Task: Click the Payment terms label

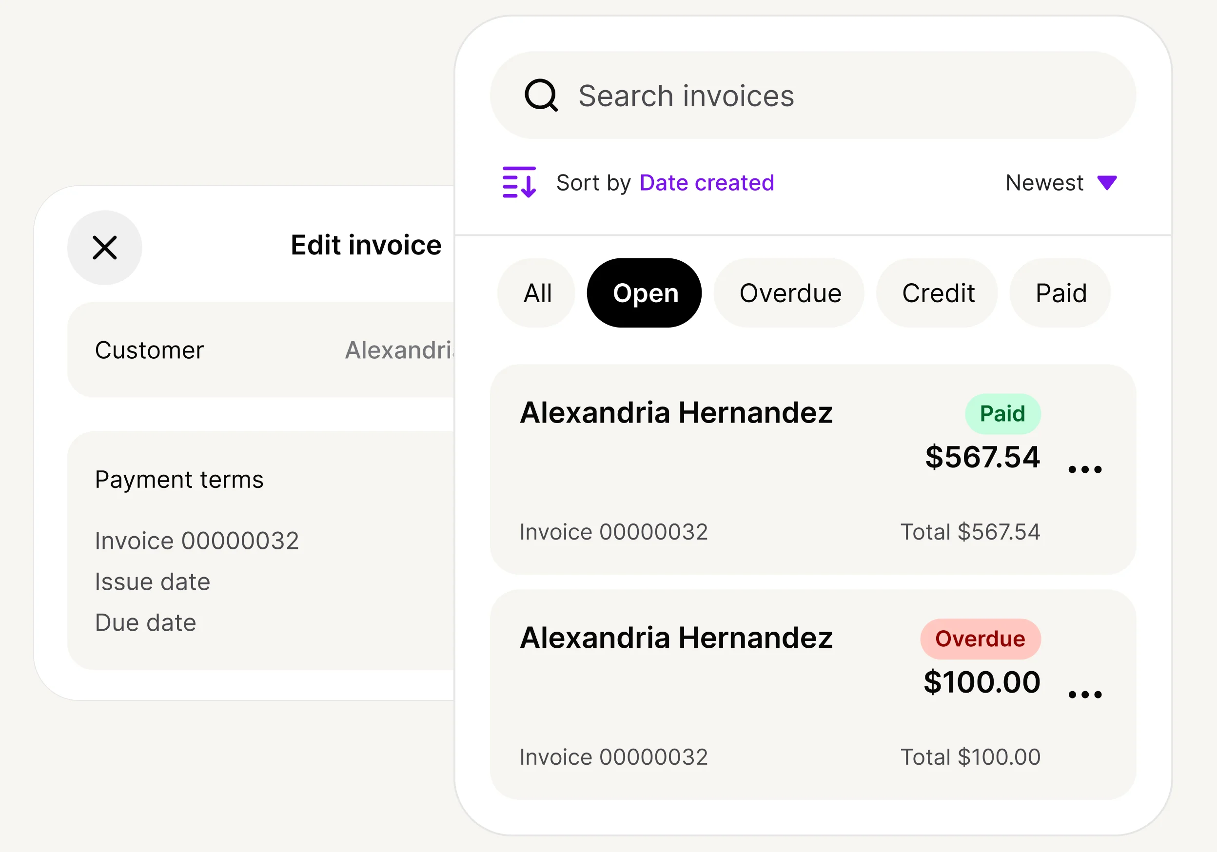Action: coord(178,480)
